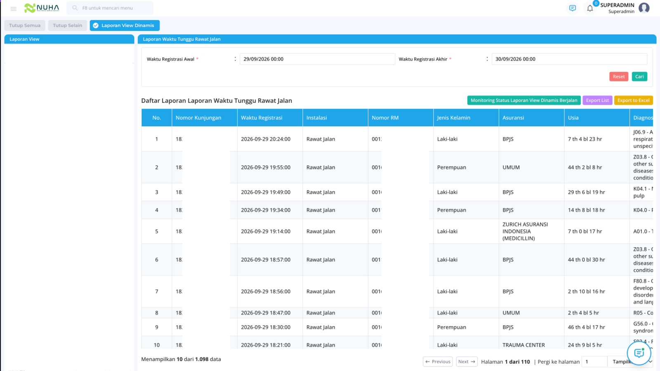
Task: Click the Waktu Registrasi column header
Action: coord(270,118)
